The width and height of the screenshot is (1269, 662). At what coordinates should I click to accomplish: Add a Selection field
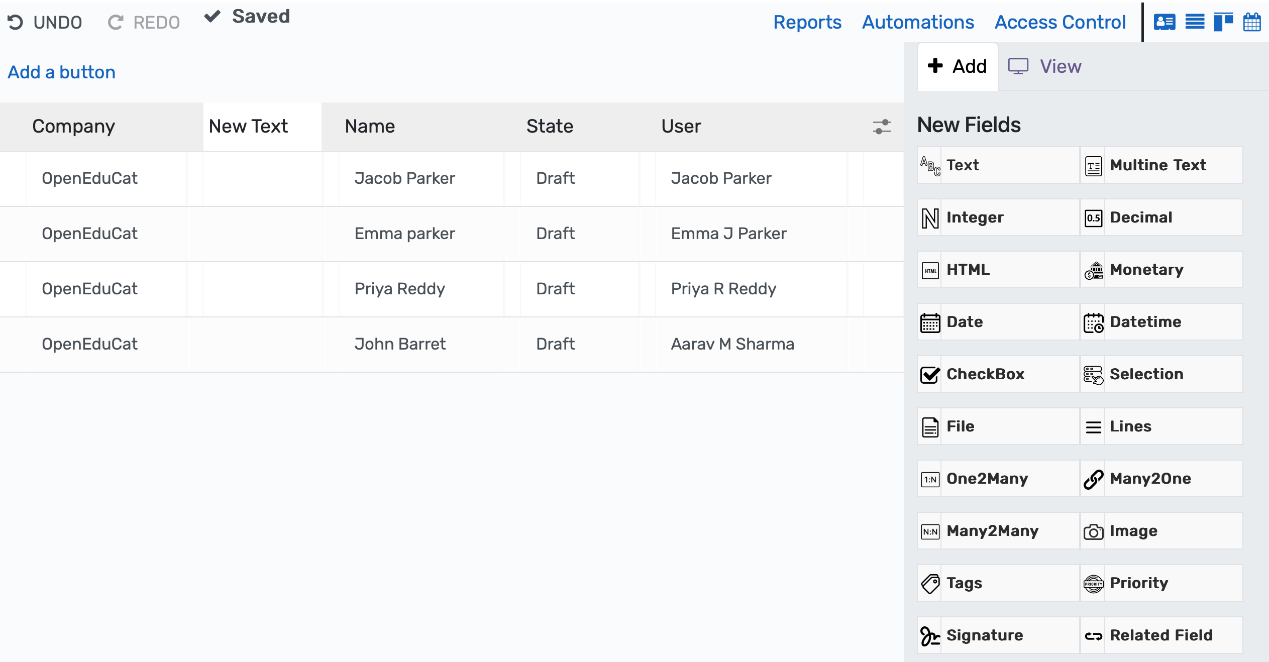point(1161,374)
